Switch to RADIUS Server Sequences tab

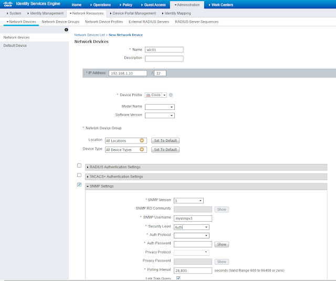[197, 22]
